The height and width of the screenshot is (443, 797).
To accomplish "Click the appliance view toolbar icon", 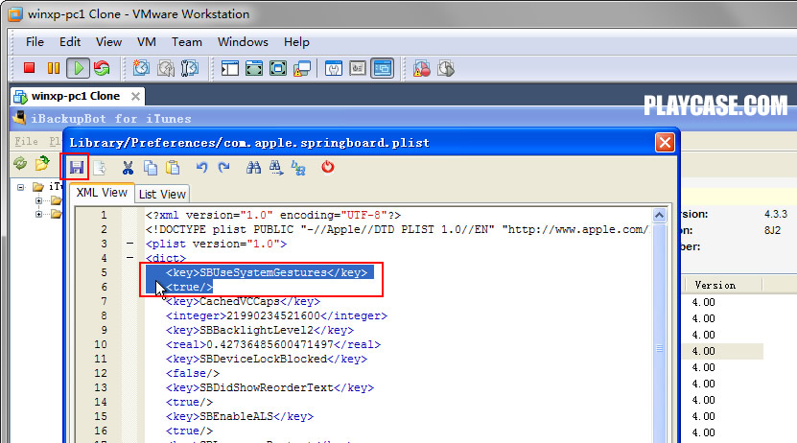I will [x=358, y=68].
